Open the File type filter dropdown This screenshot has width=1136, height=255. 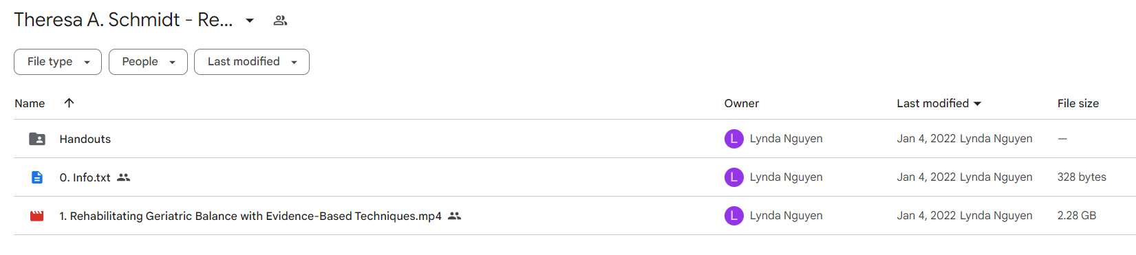[58, 62]
